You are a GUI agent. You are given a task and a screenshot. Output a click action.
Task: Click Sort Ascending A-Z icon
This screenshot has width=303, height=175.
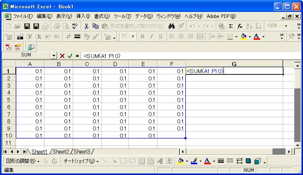tap(249, 26)
